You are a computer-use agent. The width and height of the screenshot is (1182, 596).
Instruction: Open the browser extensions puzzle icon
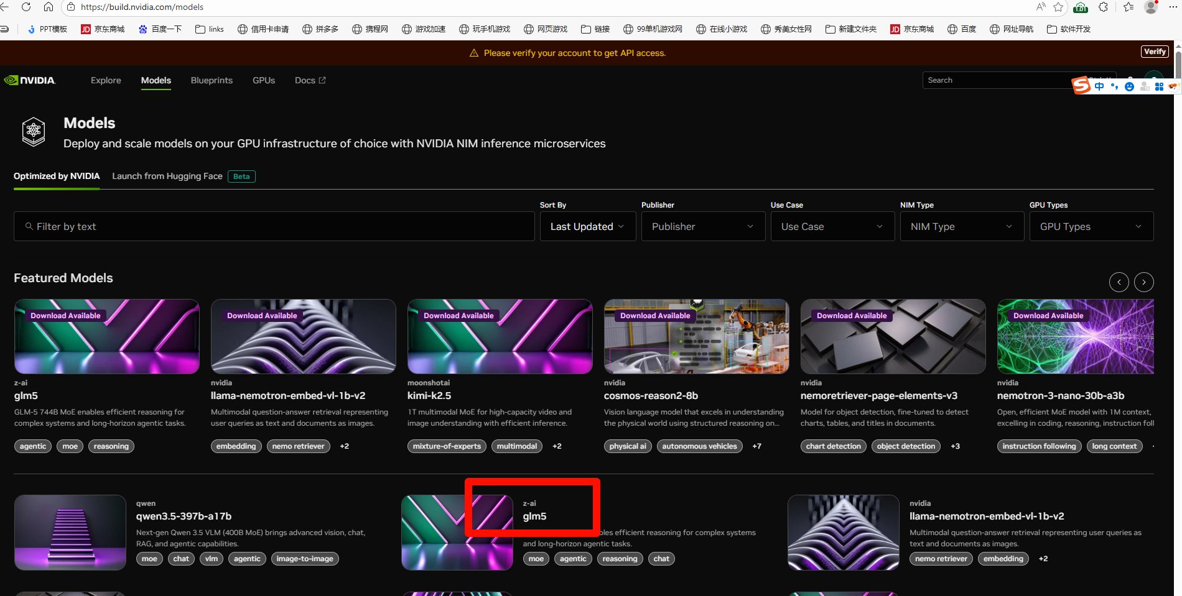[x=1103, y=7]
